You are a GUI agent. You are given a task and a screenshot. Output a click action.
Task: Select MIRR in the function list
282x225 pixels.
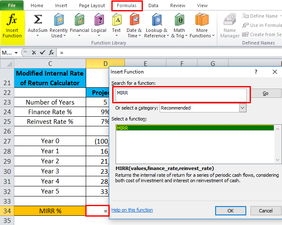click(195, 128)
